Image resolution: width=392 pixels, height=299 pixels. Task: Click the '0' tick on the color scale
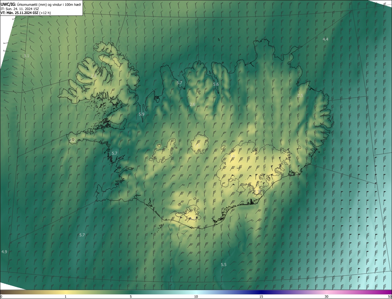[1, 297]
